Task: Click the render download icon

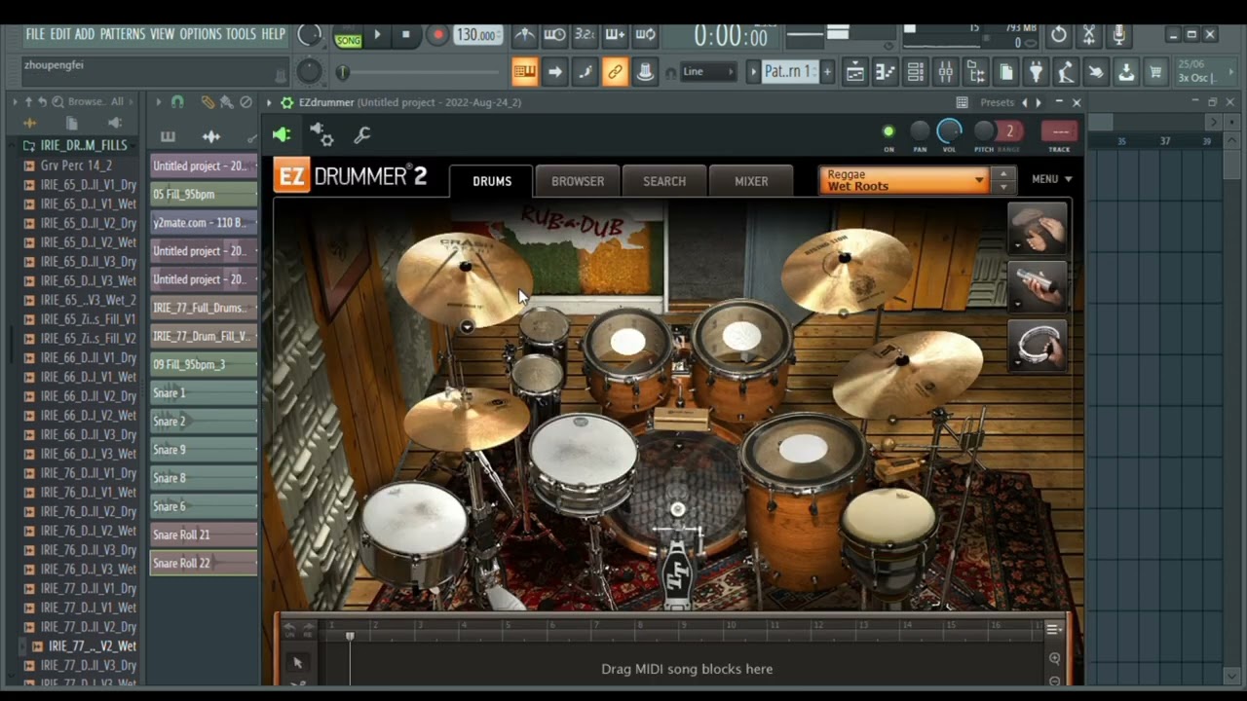Action: pyautogui.click(x=1126, y=72)
